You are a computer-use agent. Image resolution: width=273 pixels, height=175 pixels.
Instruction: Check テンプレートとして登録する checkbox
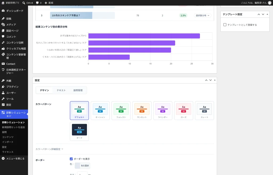(x=225, y=25)
